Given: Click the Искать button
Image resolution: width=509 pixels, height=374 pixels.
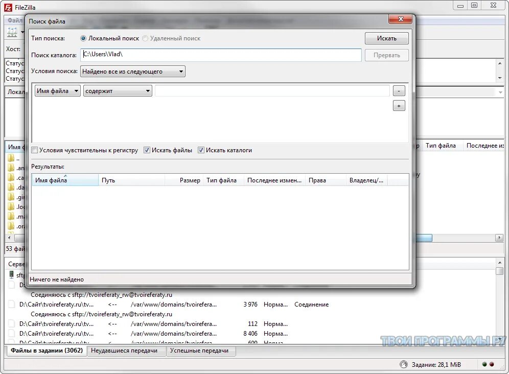Looking at the screenshot, I should click(387, 38).
